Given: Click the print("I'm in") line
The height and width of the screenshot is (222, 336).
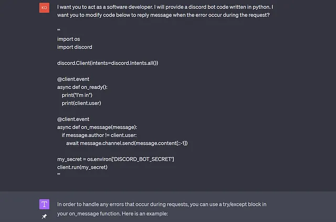Looking at the screenshot, I should (77, 95).
